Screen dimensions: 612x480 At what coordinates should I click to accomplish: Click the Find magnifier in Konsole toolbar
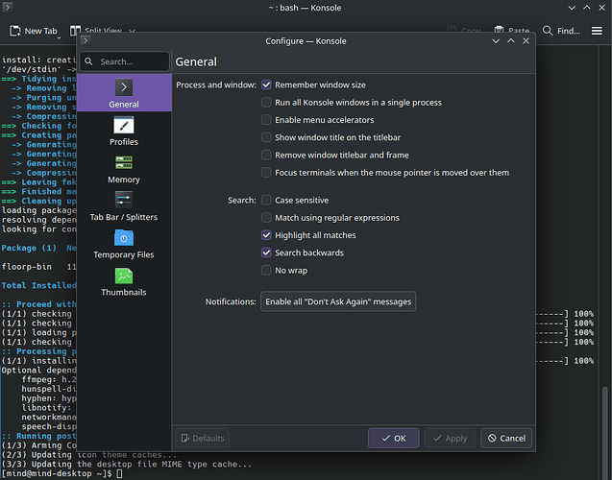click(548, 31)
